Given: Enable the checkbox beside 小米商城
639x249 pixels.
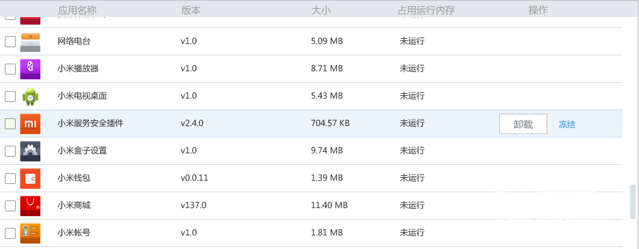Looking at the screenshot, I should tap(10, 206).
